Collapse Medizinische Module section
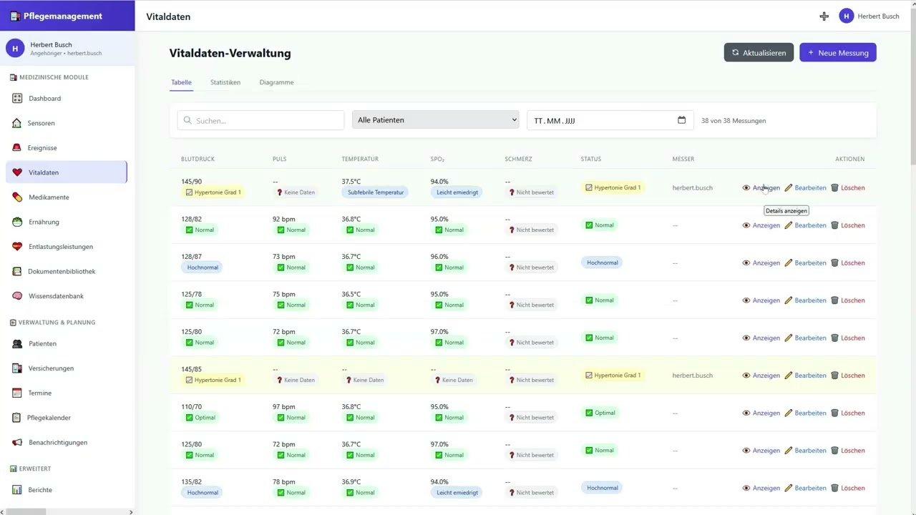Image resolution: width=916 pixels, height=515 pixels. 49,77
